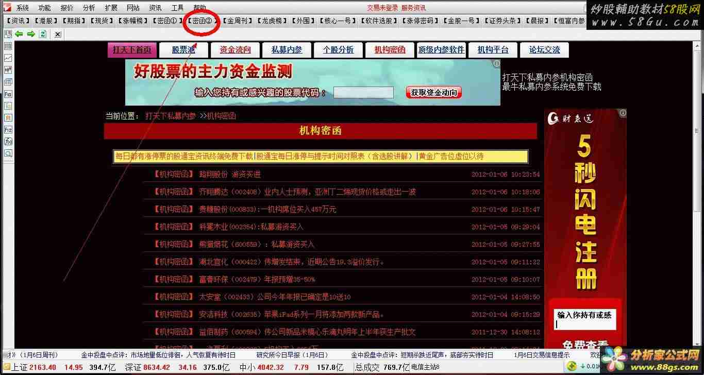This screenshot has width=704, height=375.
Task: Click the green forward arrow
Action: 31,34
